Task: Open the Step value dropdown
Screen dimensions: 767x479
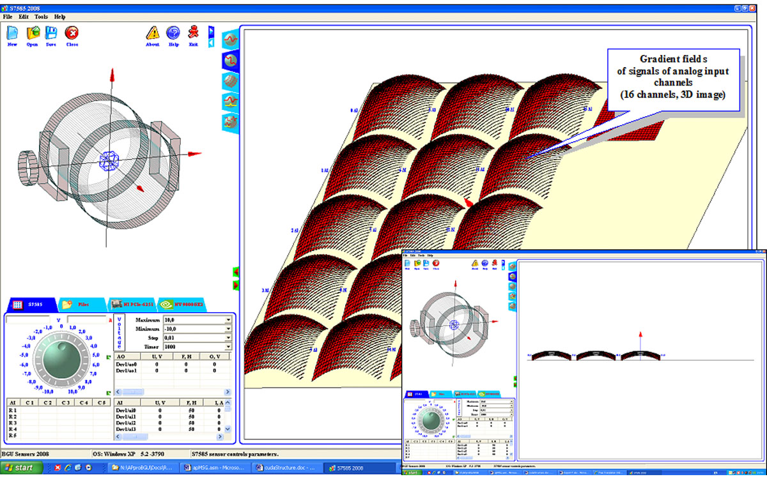Action: pyautogui.click(x=228, y=337)
